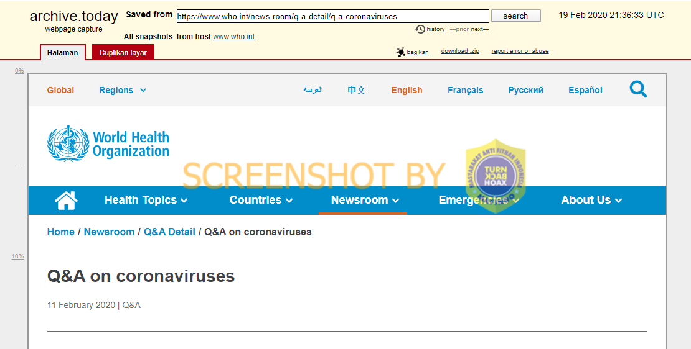The width and height of the screenshot is (691, 349).
Task: Switch to the Halaman tab
Action: coord(63,52)
